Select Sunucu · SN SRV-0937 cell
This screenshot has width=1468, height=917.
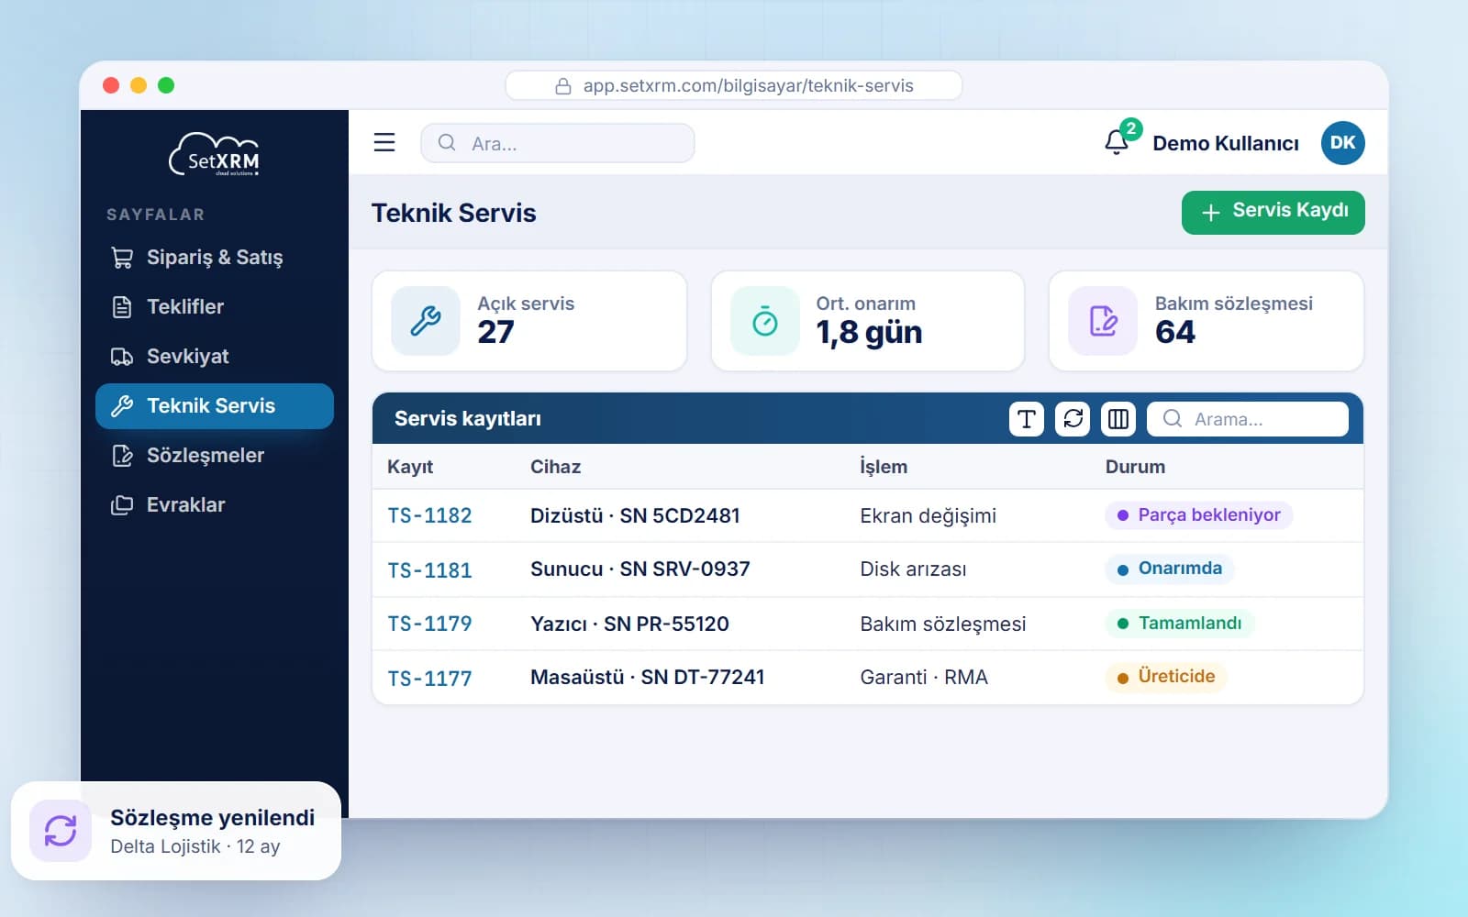click(639, 569)
